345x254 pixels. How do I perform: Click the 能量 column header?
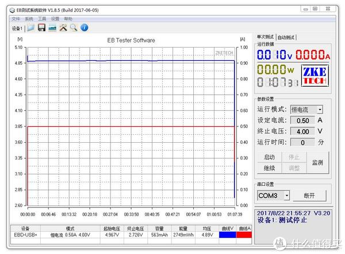pos(183,228)
